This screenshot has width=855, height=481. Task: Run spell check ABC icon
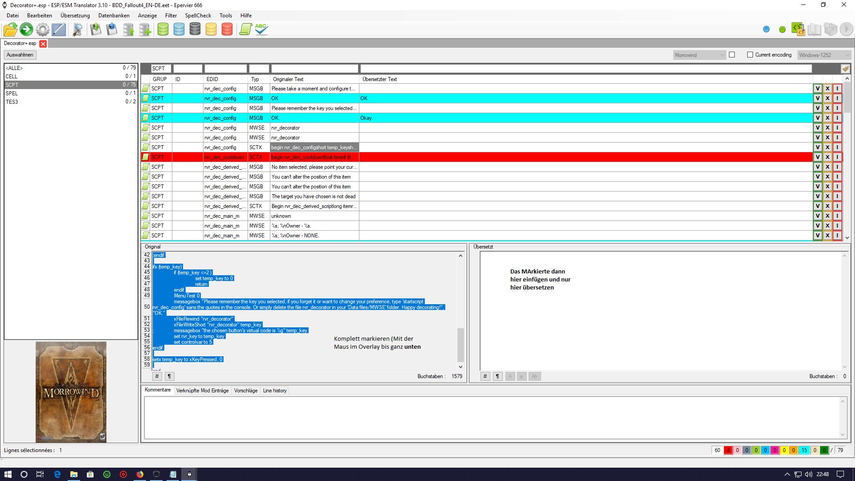(x=261, y=29)
